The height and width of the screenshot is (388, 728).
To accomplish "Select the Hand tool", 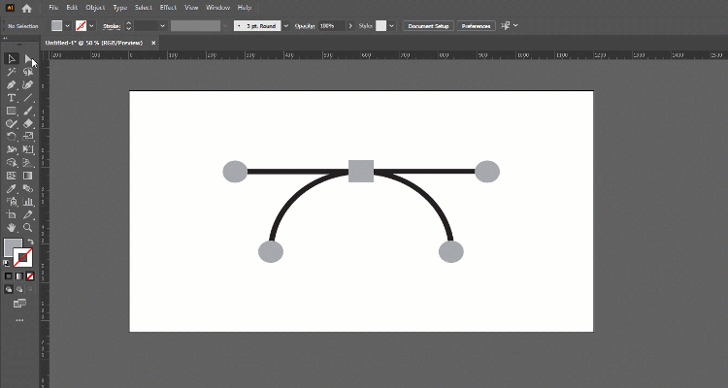I will [12, 227].
